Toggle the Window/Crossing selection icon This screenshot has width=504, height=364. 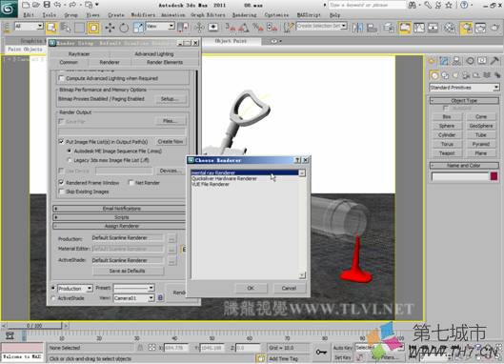(93, 28)
